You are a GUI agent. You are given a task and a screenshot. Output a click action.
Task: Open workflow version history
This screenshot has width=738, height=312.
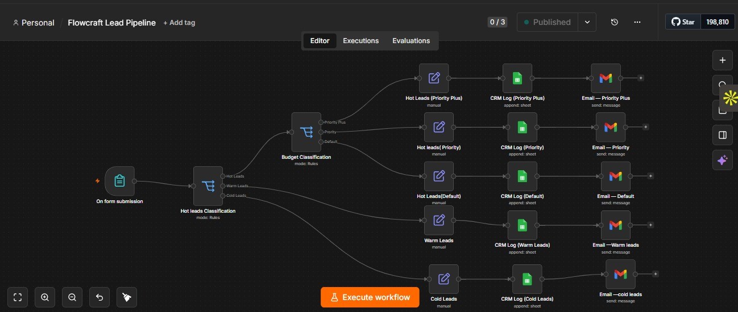(615, 22)
